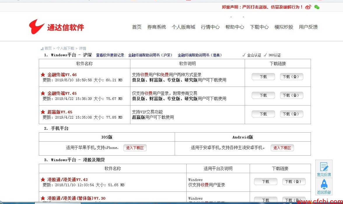Click the 手机平台 section heading

(60, 128)
